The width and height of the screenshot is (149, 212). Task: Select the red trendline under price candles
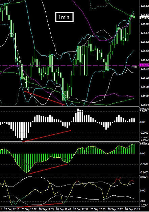click(44, 98)
